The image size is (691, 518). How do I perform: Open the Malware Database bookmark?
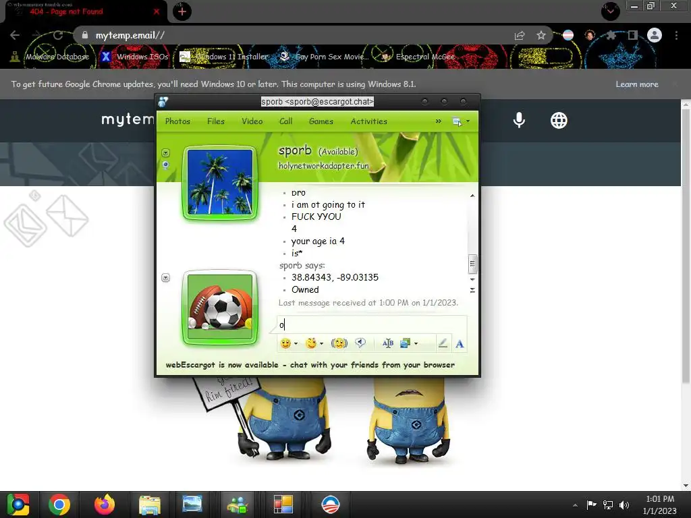tap(50, 57)
